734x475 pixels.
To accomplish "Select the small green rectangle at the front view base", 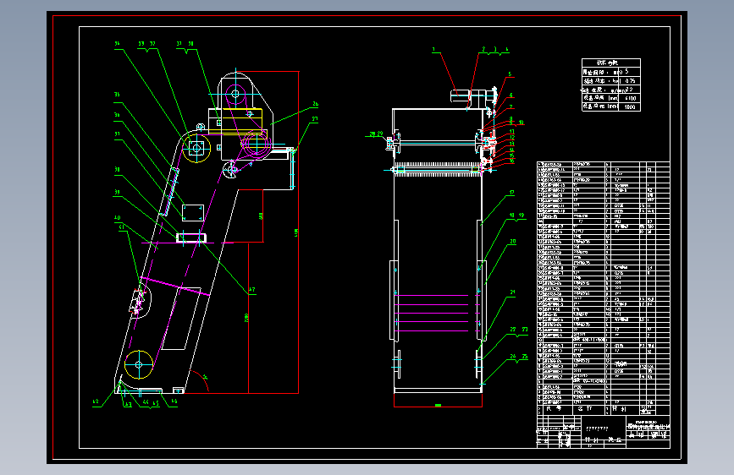I will pos(439,406).
